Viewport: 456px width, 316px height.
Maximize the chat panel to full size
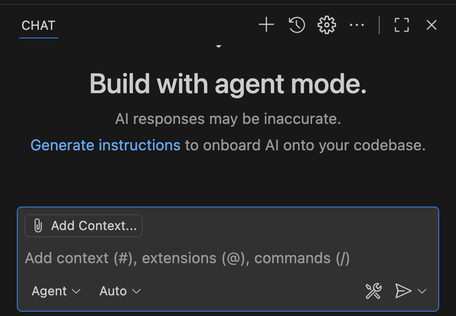(401, 25)
